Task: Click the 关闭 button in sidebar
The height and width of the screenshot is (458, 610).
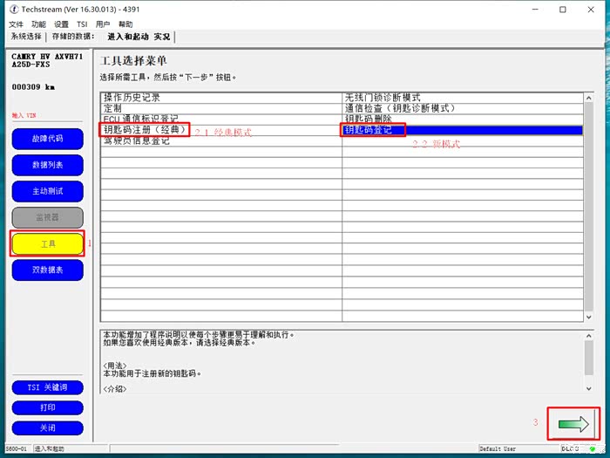Action: coord(47,427)
